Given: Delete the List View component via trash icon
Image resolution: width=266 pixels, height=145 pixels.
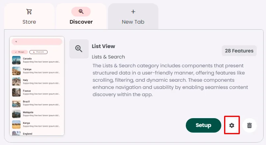Looking at the screenshot, I should pyautogui.click(x=249, y=125).
